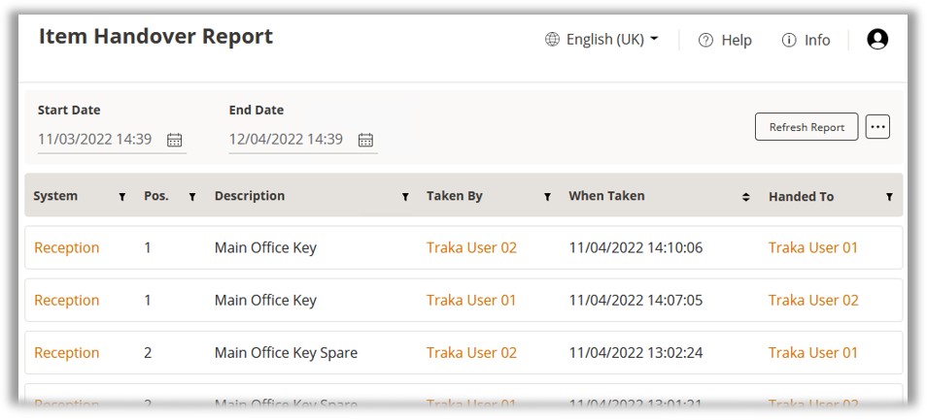Click Traka User 01 Handed To, first row

point(813,247)
